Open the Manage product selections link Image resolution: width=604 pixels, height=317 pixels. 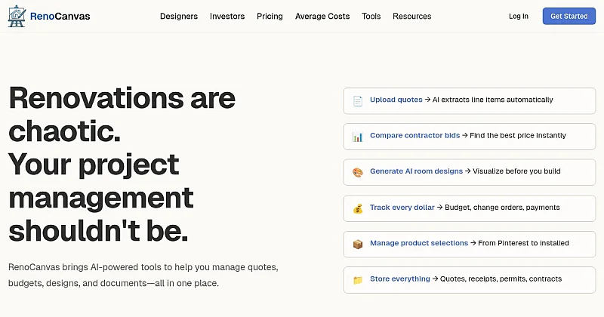tap(419, 243)
